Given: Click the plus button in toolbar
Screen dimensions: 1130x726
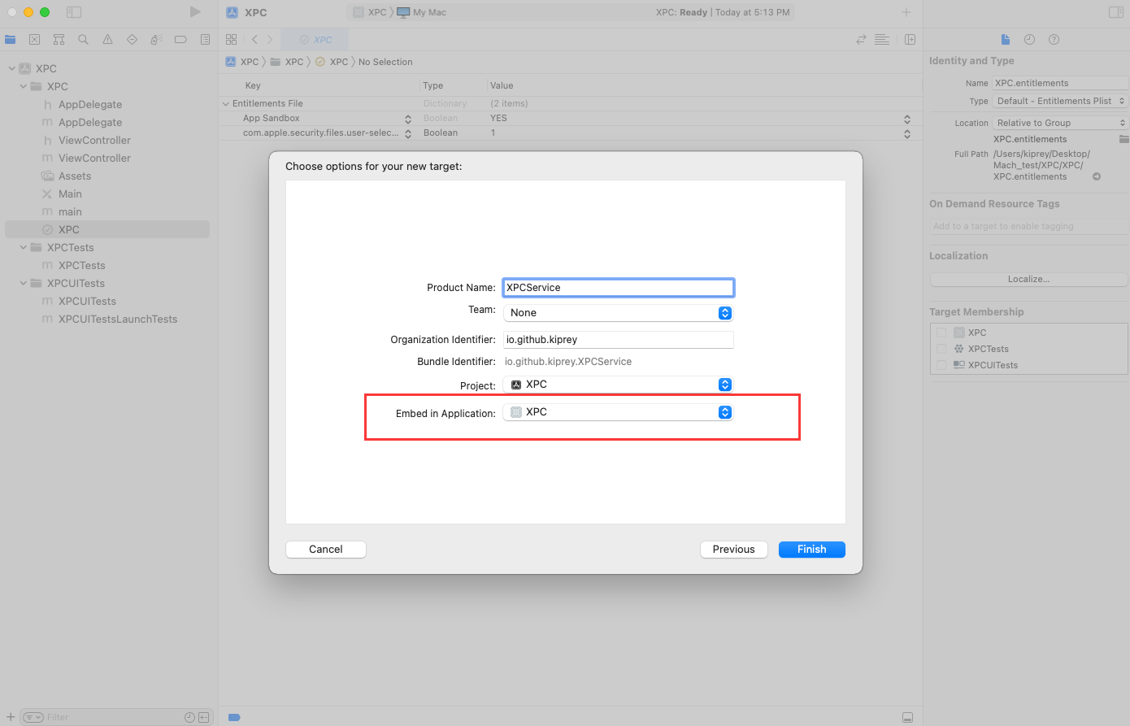Looking at the screenshot, I should pyautogui.click(x=906, y=12).
